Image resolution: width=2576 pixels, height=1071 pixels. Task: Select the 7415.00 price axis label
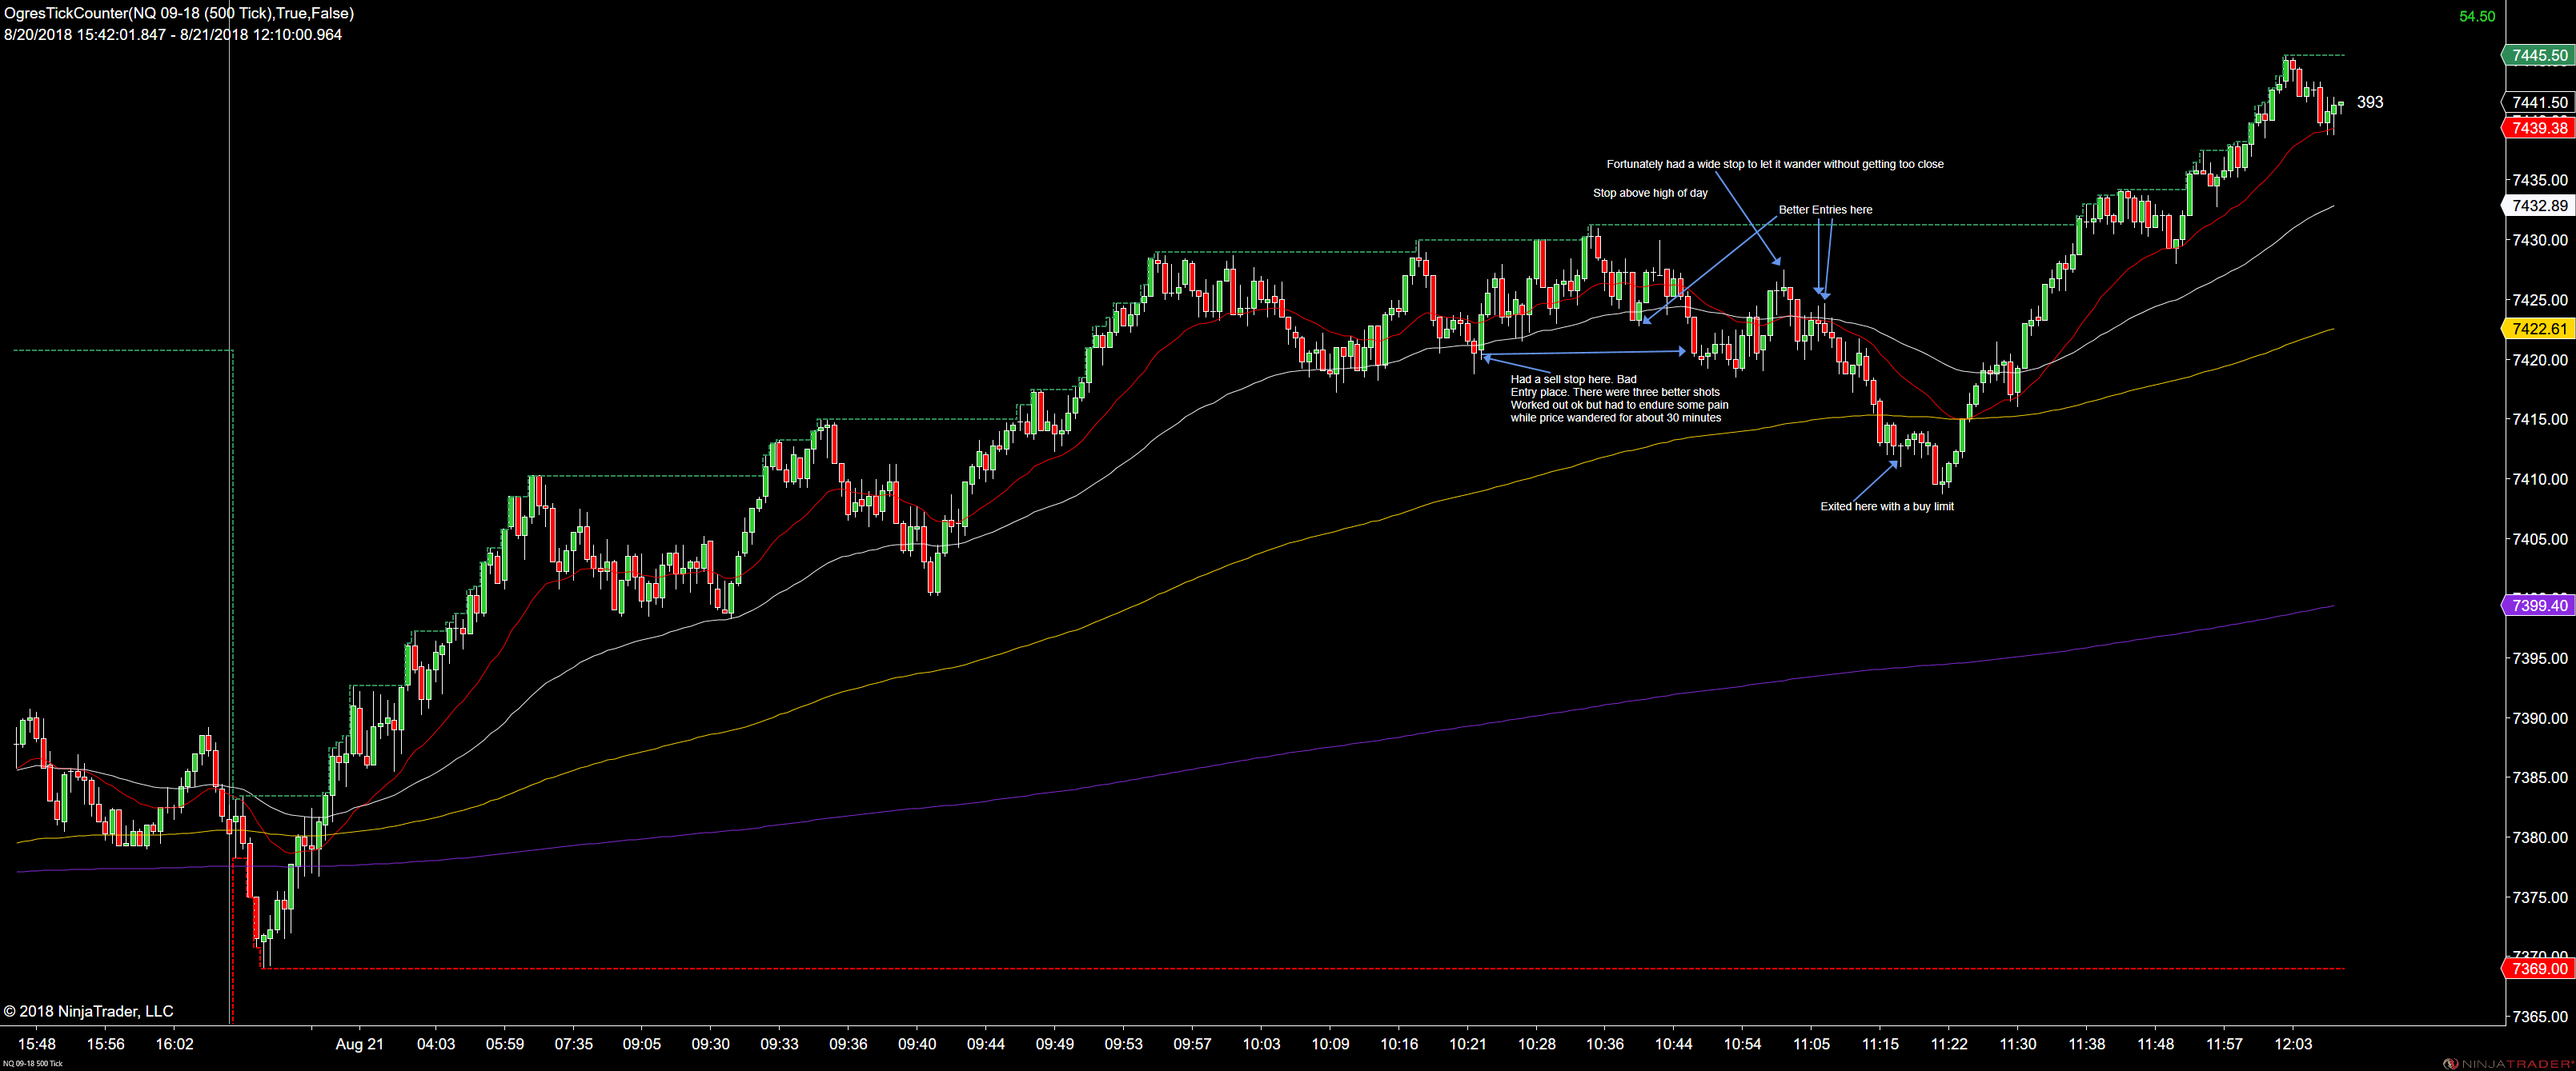[2540, 420]
